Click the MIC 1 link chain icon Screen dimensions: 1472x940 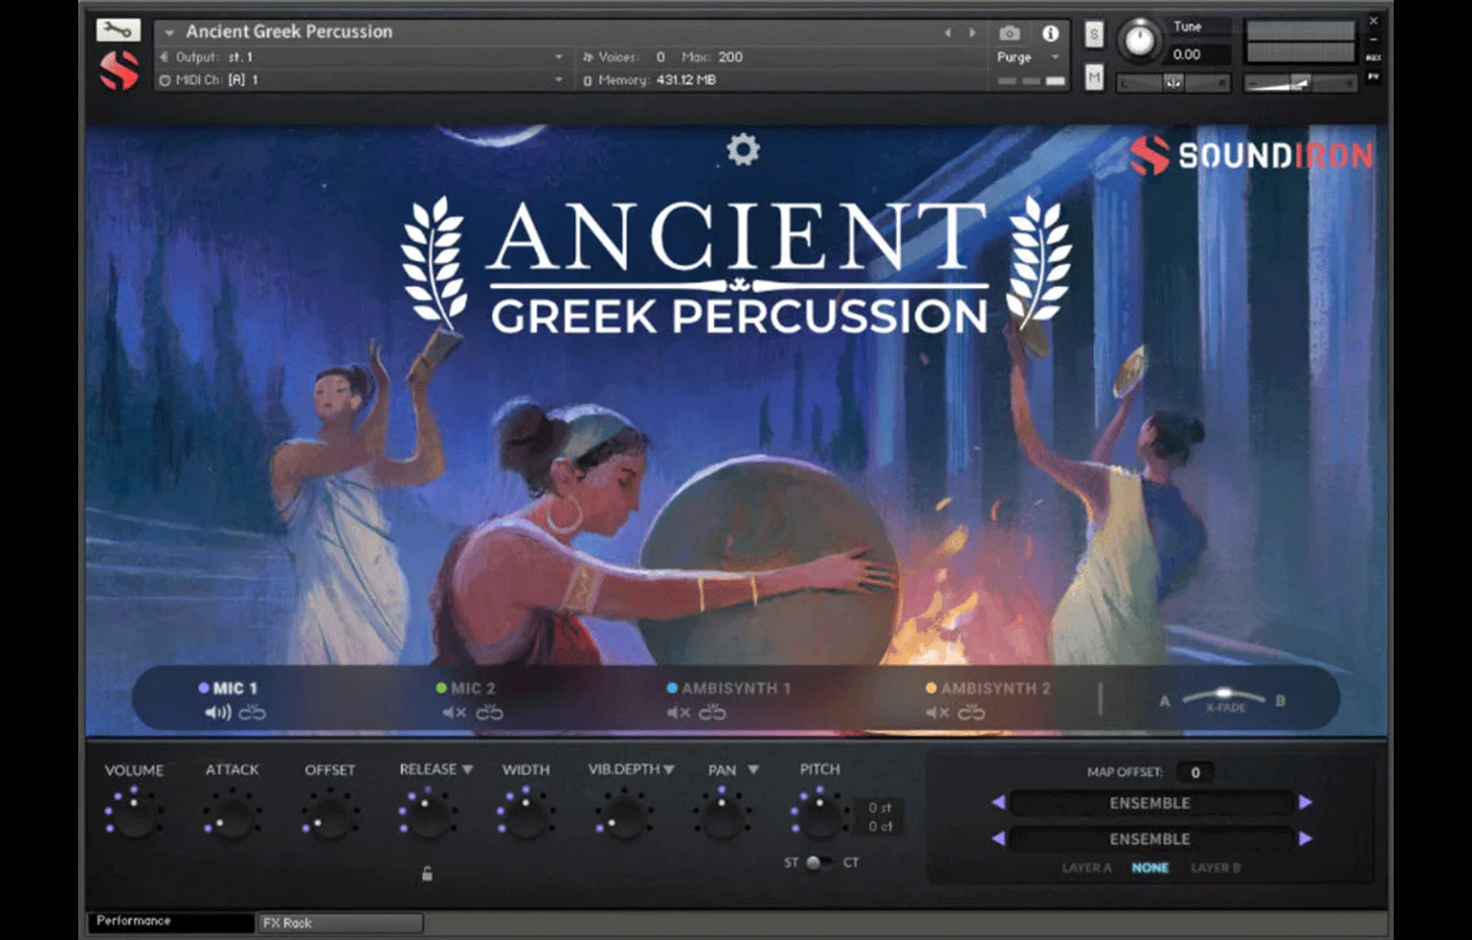[252, 713]
